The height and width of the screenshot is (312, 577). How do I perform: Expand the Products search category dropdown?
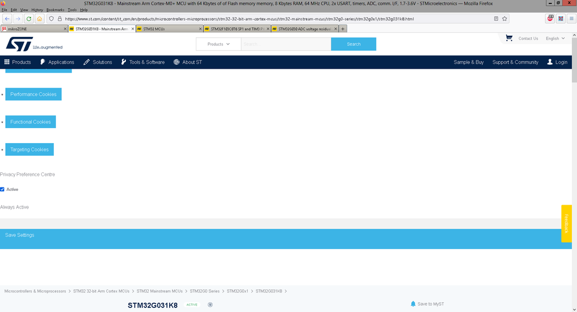pyautogui.click(x=218, y=44)
